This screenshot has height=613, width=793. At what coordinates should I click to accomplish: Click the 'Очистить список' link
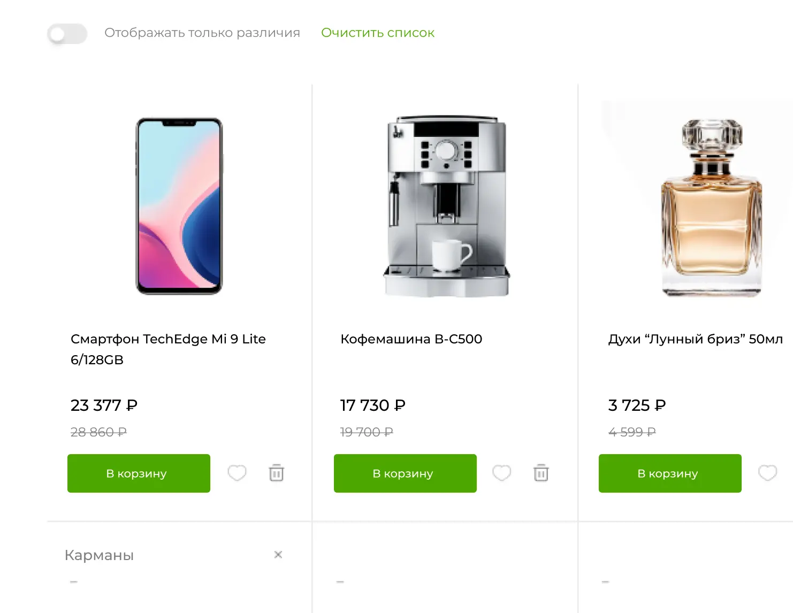[377, 33]
